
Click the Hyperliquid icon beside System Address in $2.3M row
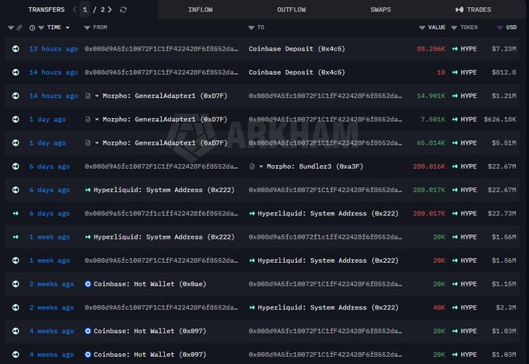click(252, 308)
